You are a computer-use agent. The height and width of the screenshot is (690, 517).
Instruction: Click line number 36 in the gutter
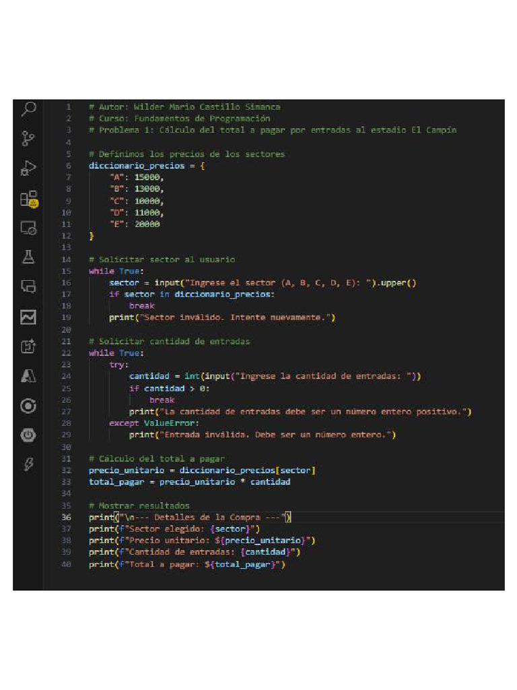point(66,517)
